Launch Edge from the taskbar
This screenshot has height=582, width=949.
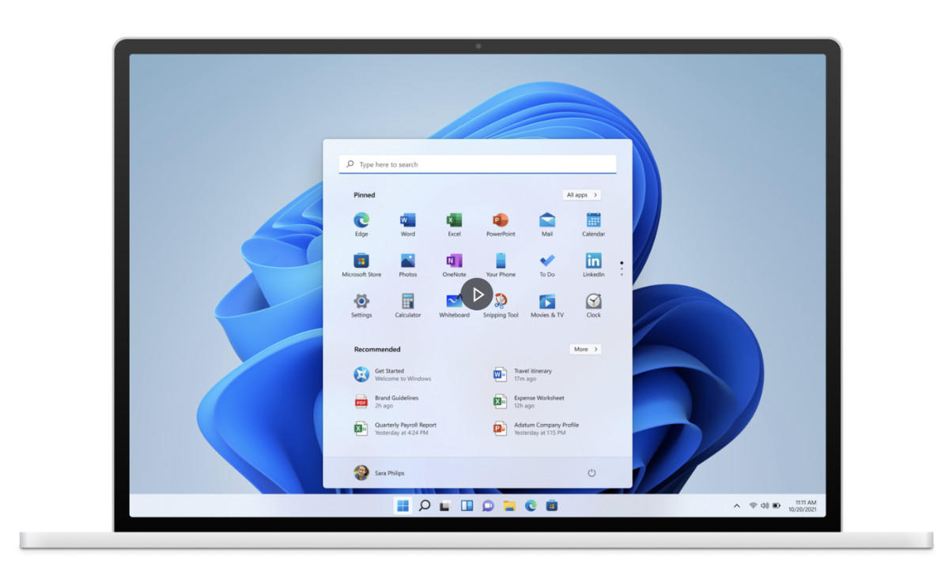pos(531,505)
